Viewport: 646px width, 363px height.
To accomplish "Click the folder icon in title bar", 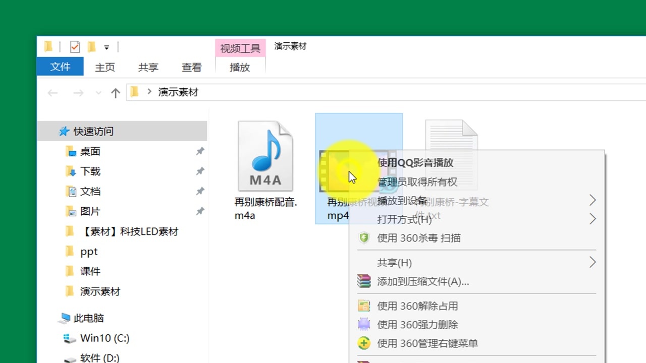I will click(x=48, y=47).
